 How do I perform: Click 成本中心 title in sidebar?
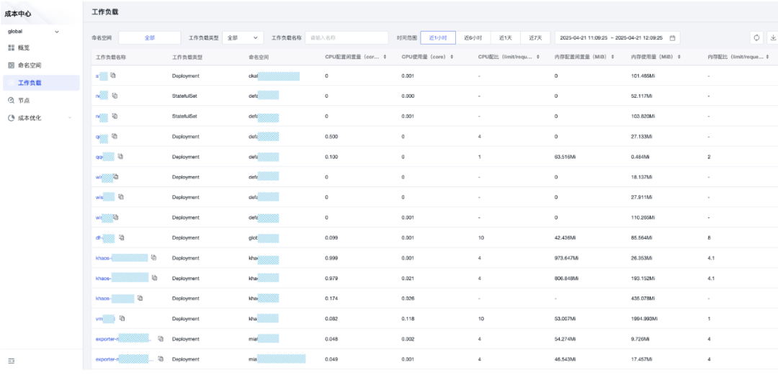pyautogui.click(x=18, y=14)
